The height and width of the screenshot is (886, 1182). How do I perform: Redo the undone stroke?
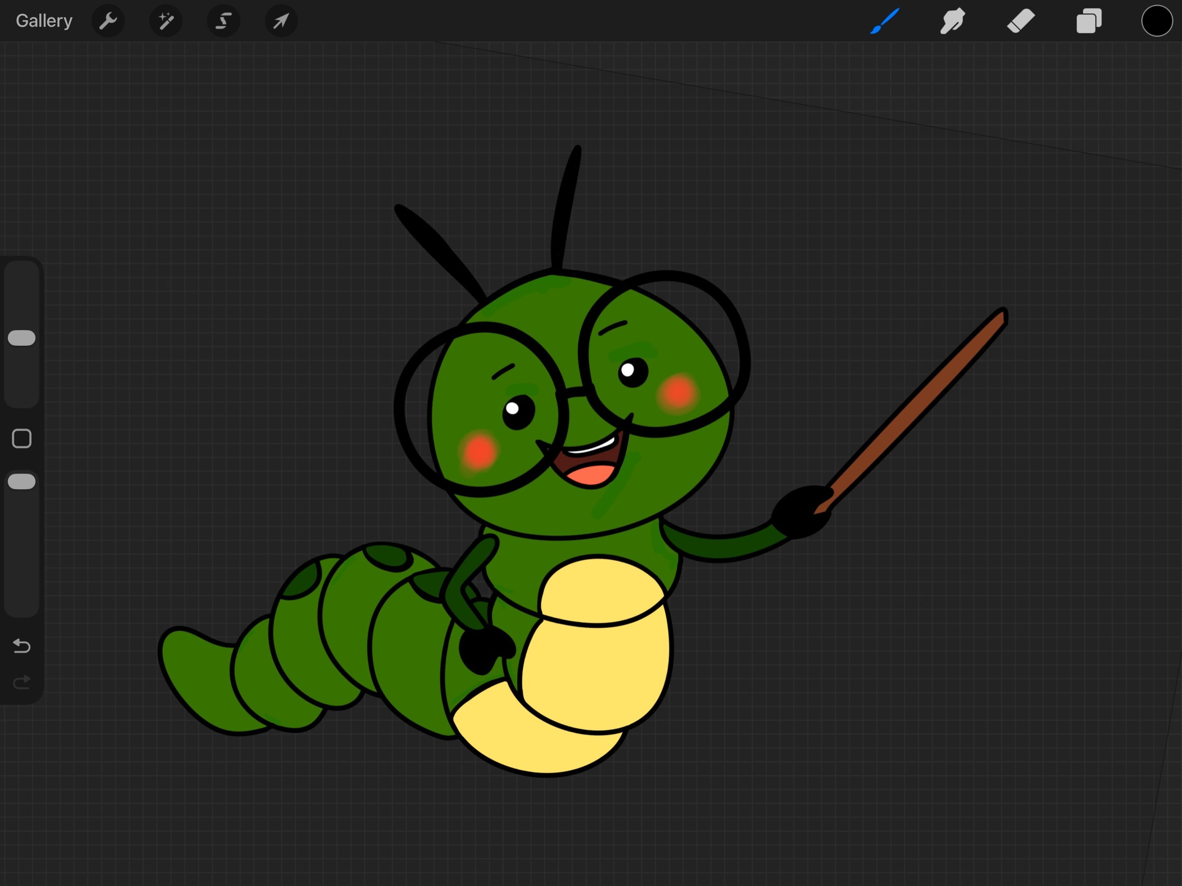(22, 682)
